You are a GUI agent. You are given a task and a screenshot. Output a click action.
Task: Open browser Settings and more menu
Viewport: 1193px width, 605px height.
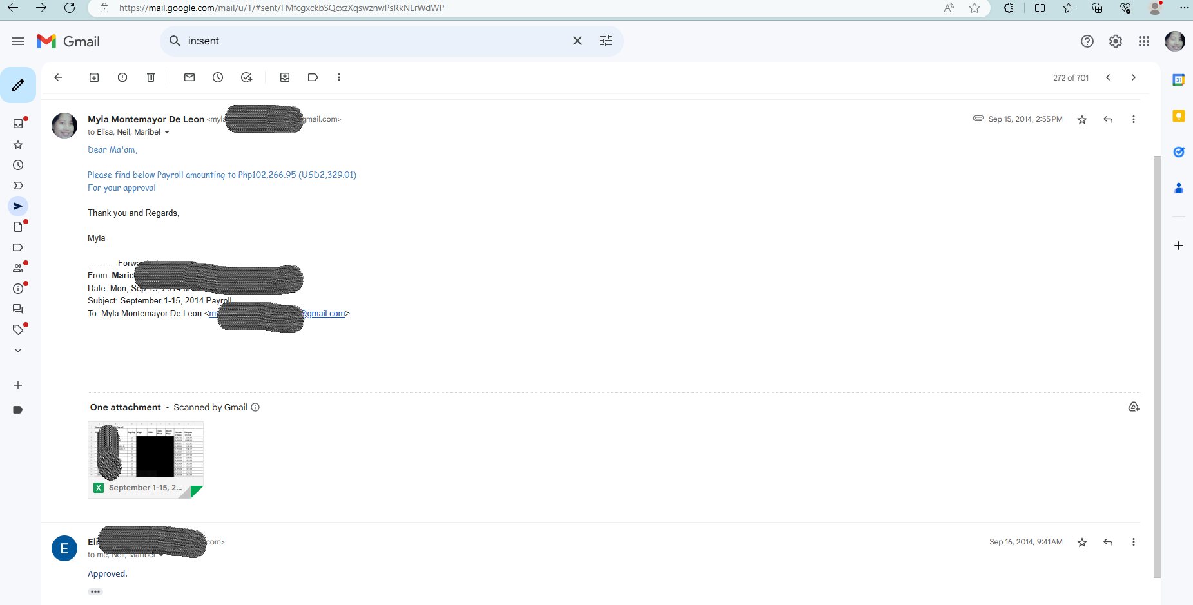coord(1184,8)
